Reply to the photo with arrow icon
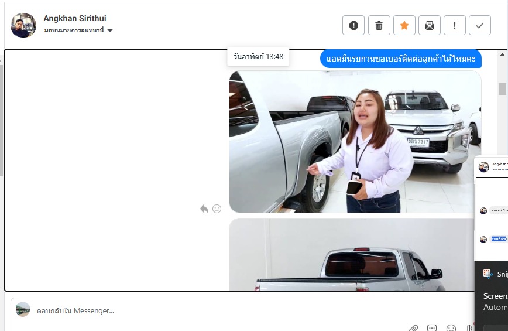This screenshot has width=508, height=331. [x=204, y=209]
